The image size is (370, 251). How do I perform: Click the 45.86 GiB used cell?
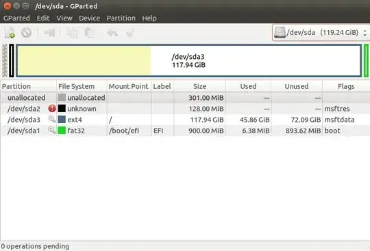(255, 120)
